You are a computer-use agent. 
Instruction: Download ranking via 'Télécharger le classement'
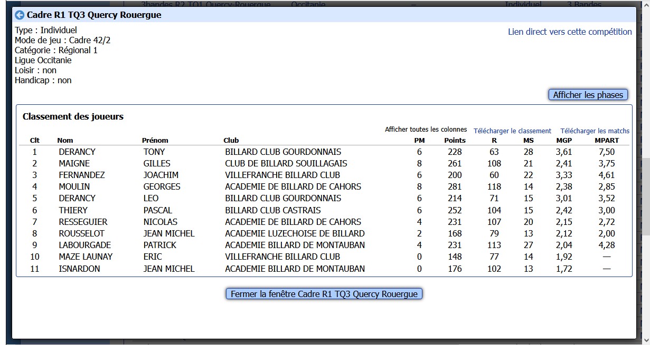click(x=512, y=131)
